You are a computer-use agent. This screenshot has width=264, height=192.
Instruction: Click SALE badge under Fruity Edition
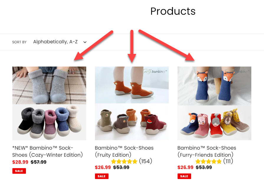click(x=102, y=176)
